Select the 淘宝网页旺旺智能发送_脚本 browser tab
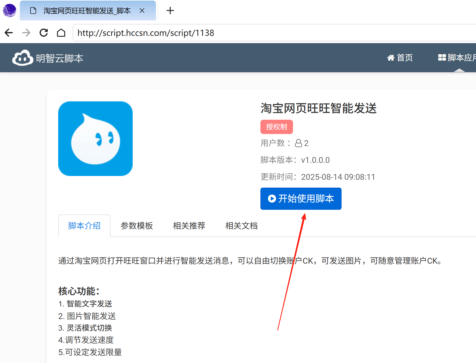The height and width of the screenshot is (363, 476). point(88,11)
